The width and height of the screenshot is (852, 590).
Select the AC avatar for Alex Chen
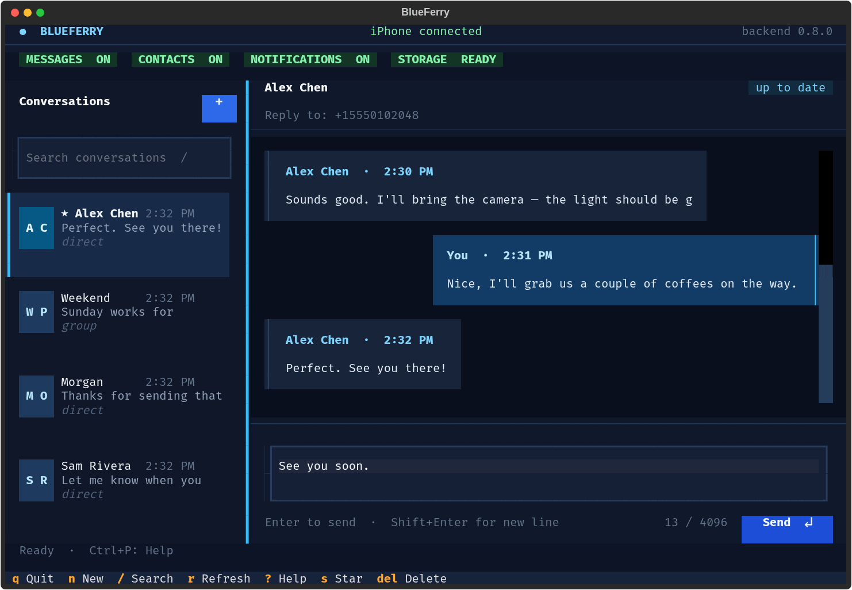tap(36, 228)
